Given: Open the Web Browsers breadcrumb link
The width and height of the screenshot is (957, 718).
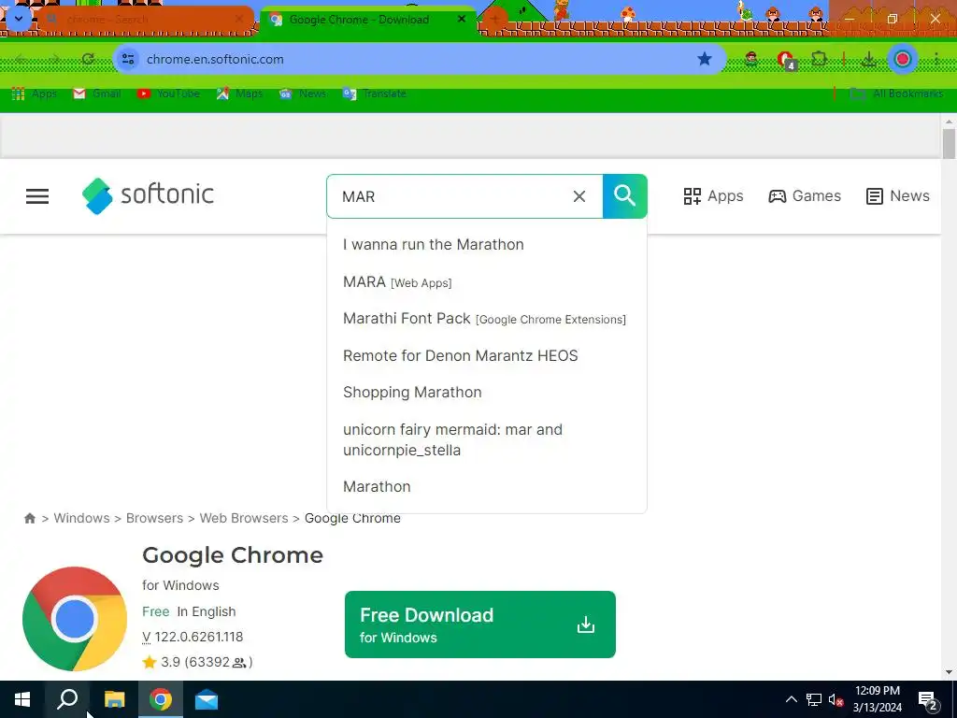Looking at the screenshot, I should pos(244,518).
